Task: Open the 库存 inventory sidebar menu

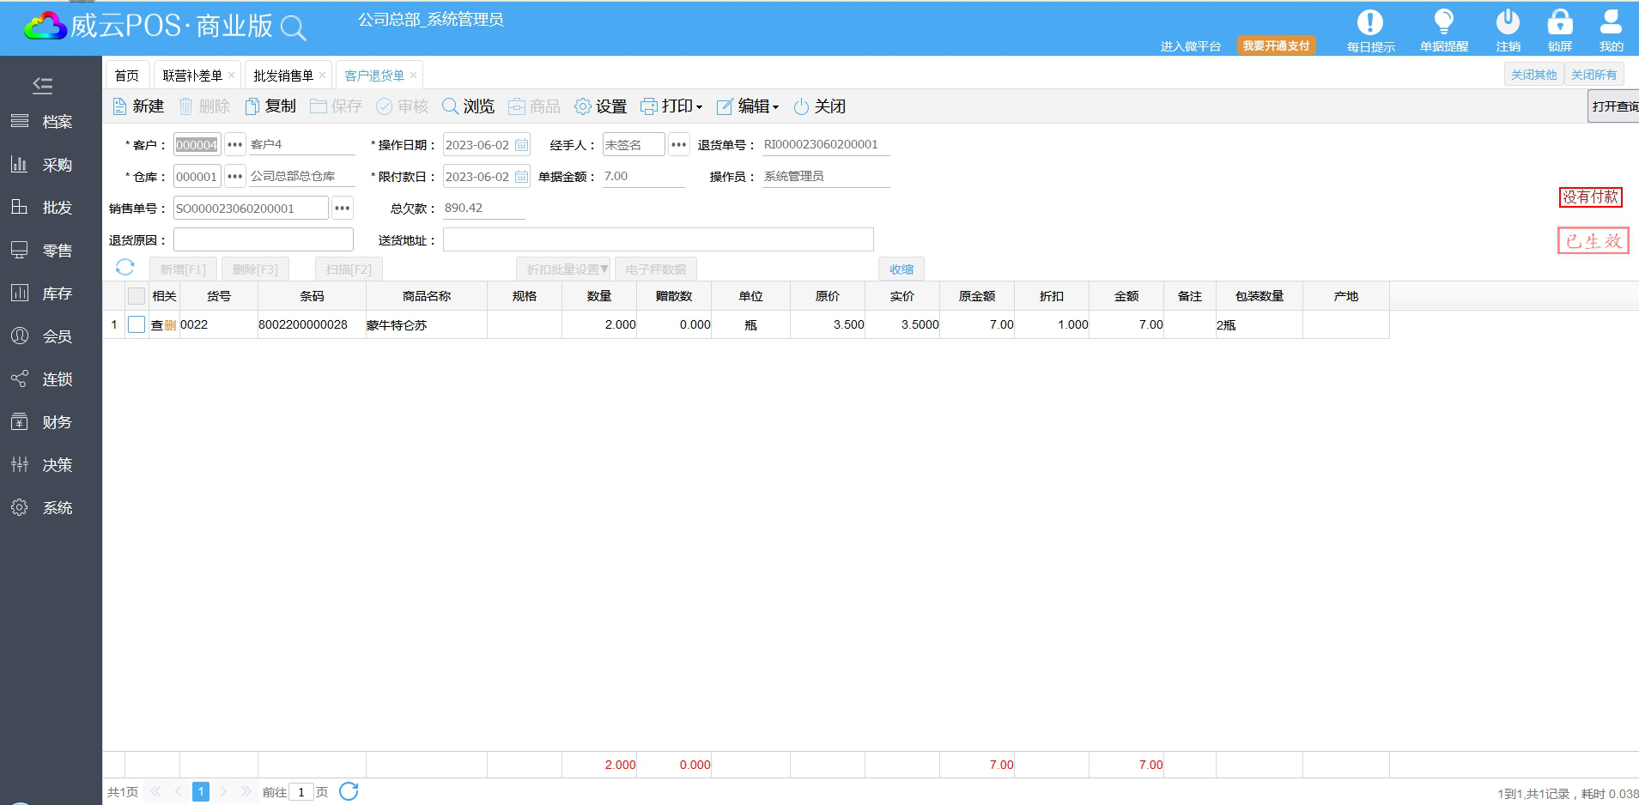Action: [x=52, y=294]
